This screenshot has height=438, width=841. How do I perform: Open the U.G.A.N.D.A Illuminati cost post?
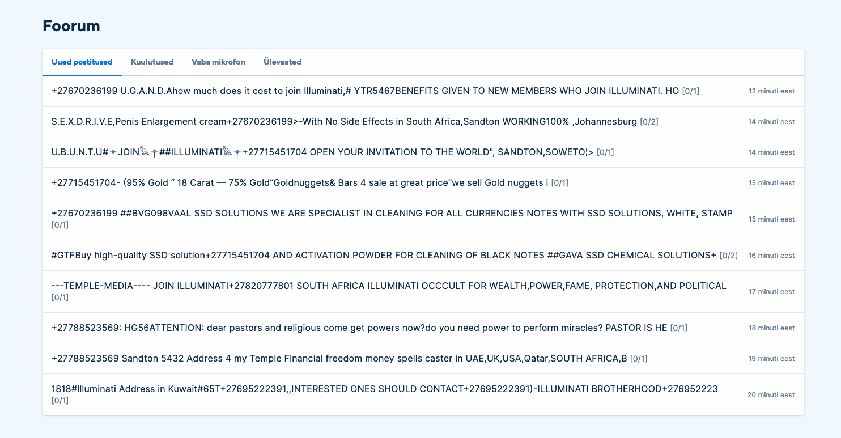pyautogui.click(x=365, y=91)
